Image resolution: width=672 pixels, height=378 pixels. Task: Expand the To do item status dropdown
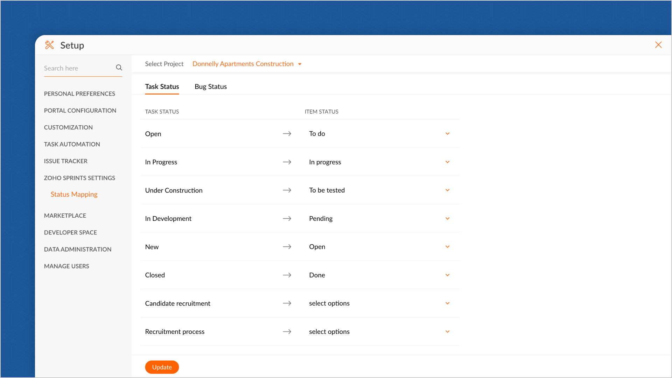pyautogui.click(x=447, y=134)
